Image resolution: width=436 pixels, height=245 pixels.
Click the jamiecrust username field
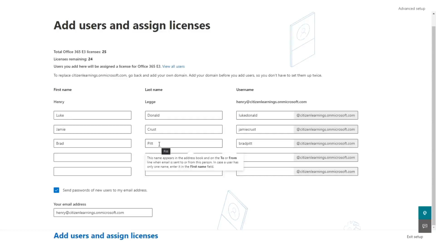click(265, 129)
